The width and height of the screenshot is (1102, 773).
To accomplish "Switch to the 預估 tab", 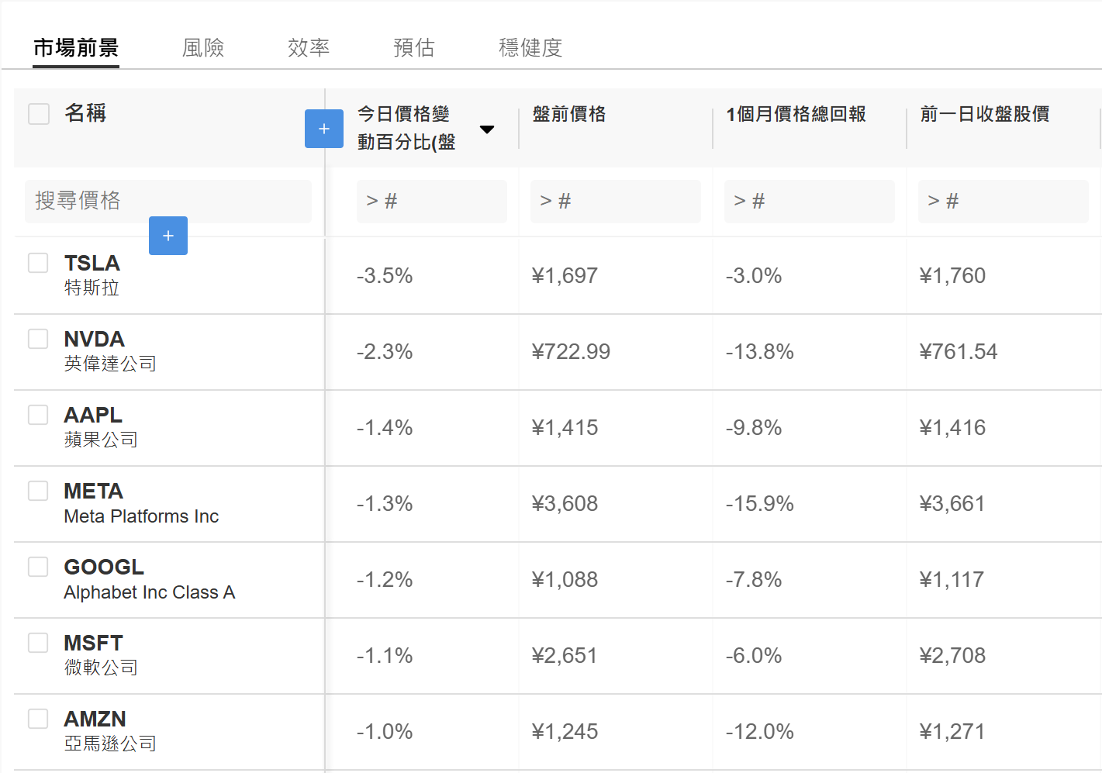I will tap(414, 48).
